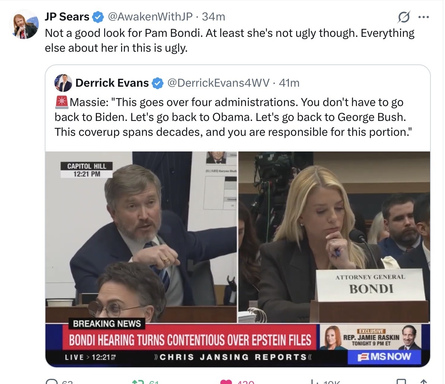
Task: Click the Grok slashed-circle icon
Action: pos(404,17)
